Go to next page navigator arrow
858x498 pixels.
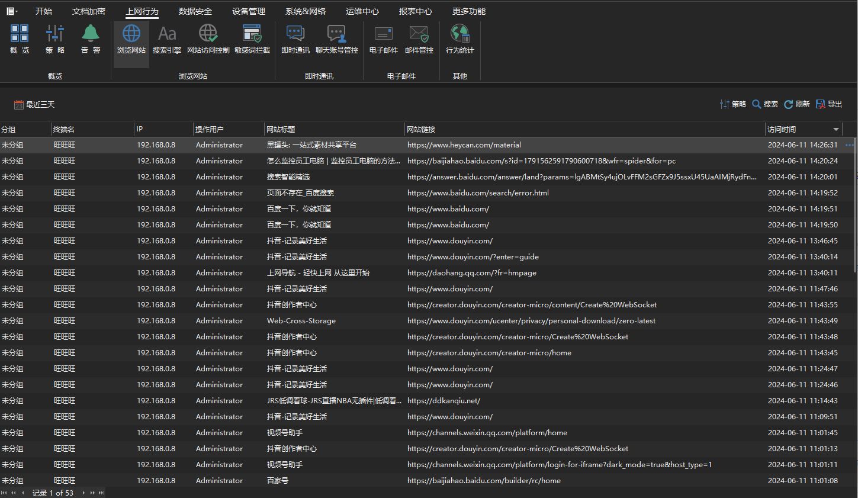tap(92, 493)
